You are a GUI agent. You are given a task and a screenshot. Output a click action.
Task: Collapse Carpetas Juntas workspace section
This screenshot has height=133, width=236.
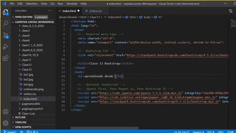tap(34, 22)
